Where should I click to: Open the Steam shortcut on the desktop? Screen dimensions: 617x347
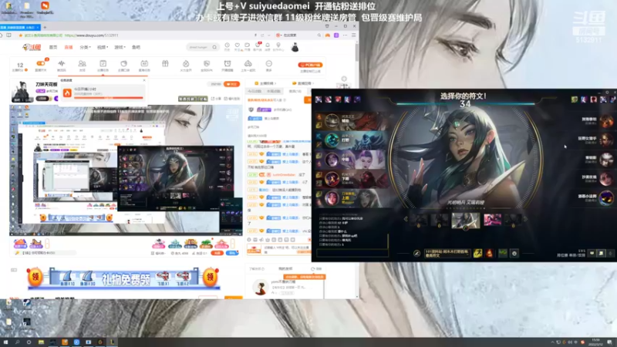click(x=26, y=303)
